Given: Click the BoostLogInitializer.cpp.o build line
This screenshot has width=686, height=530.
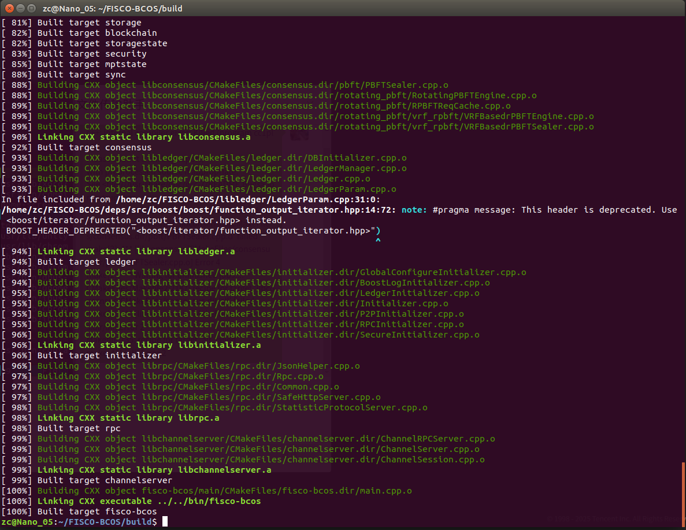Looking at the screenshot, I should [x=246, y=283].
